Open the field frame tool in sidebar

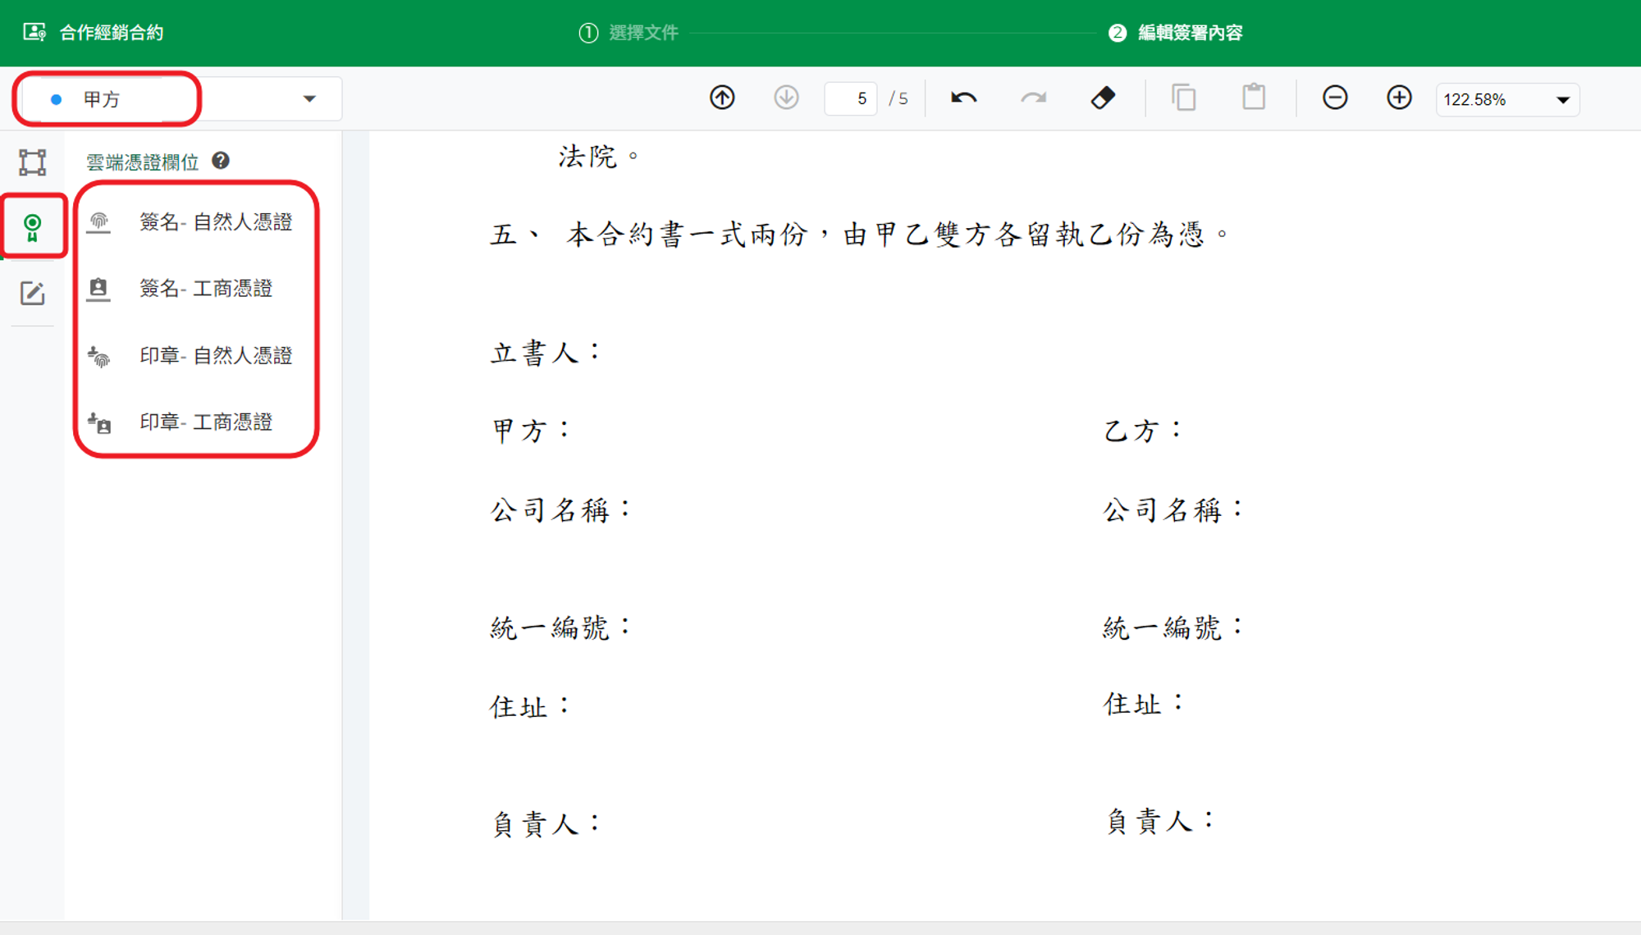33,162
